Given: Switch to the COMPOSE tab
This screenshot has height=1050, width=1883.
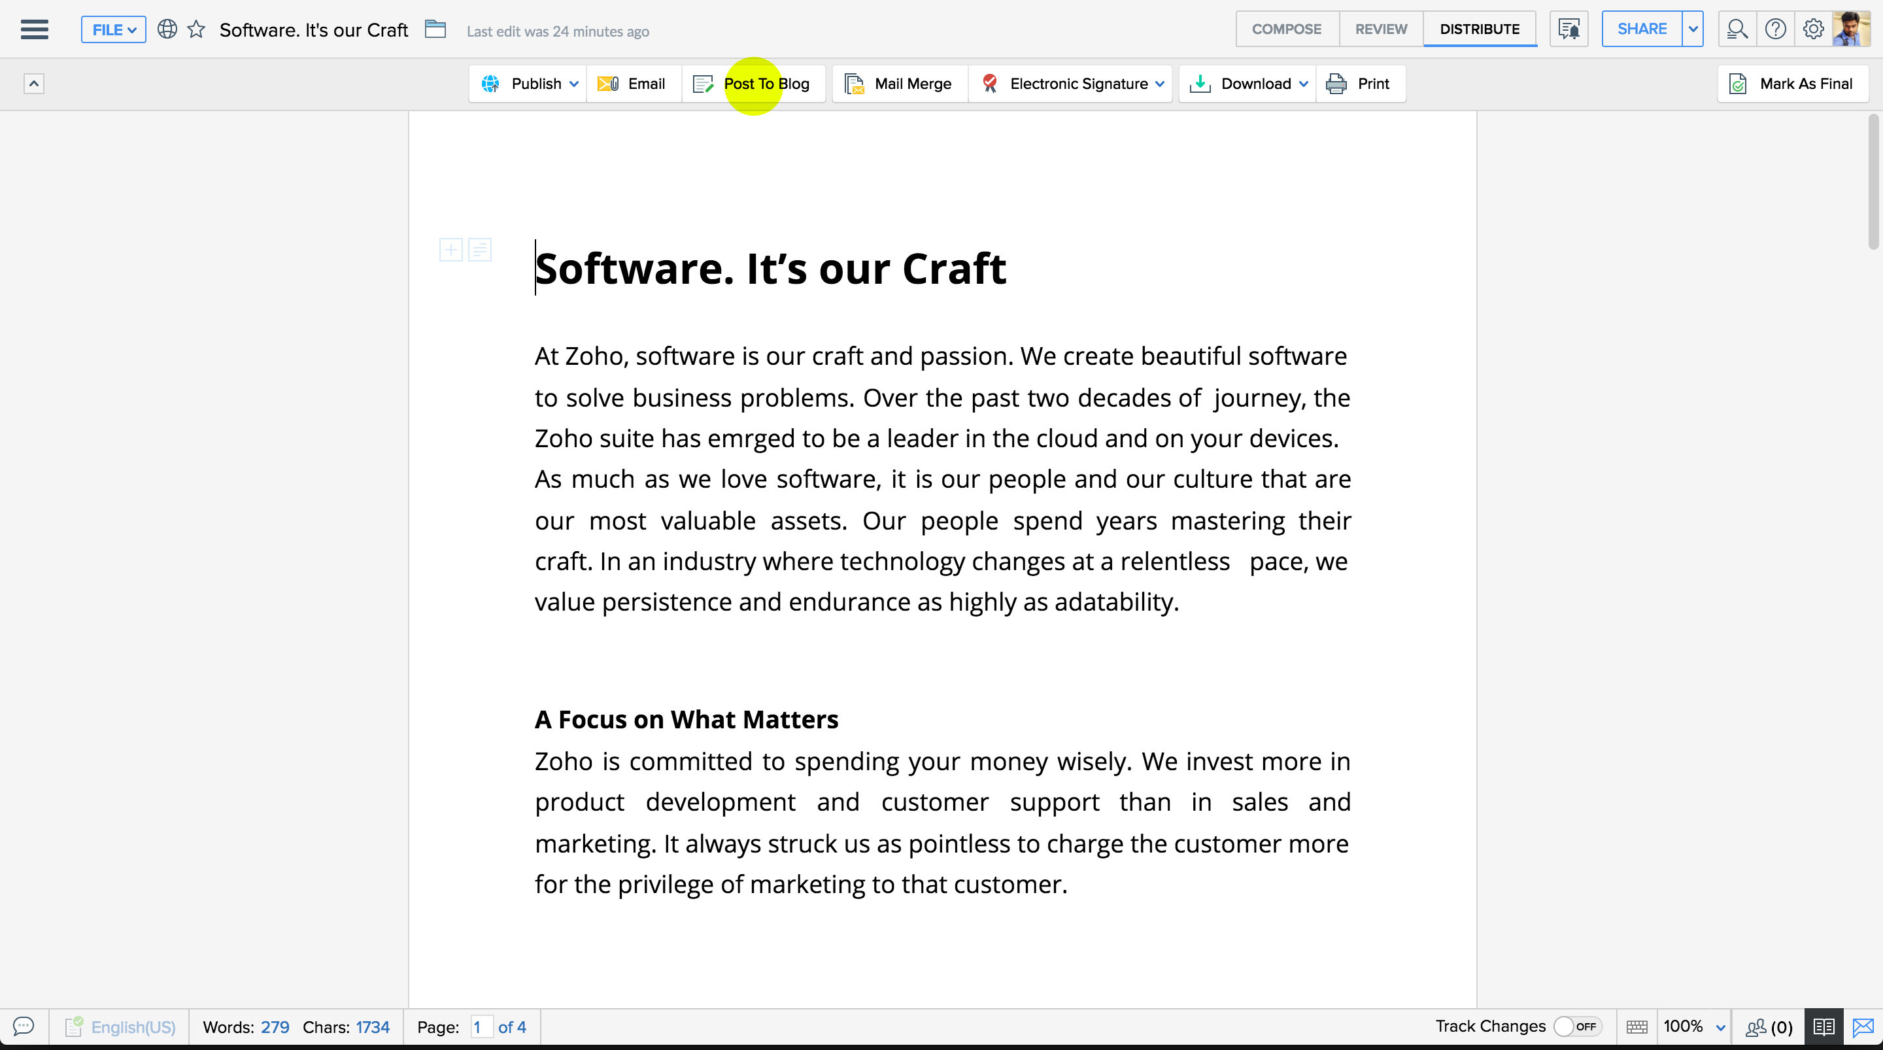Looking at the screenshot, I should pos(1287,29).
